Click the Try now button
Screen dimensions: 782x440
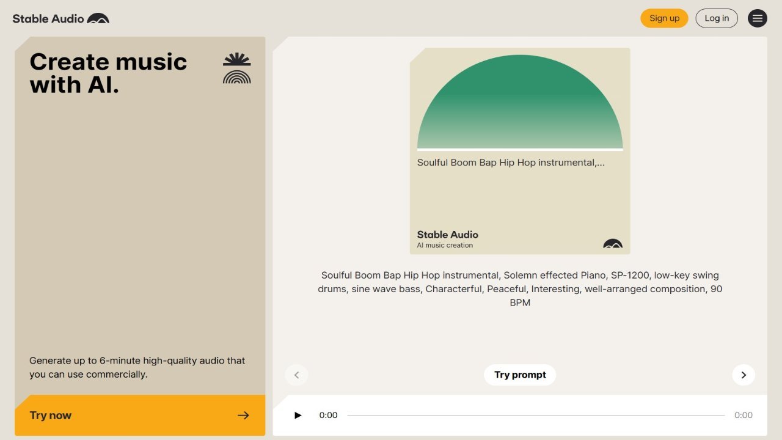click(x=140, y=416)
